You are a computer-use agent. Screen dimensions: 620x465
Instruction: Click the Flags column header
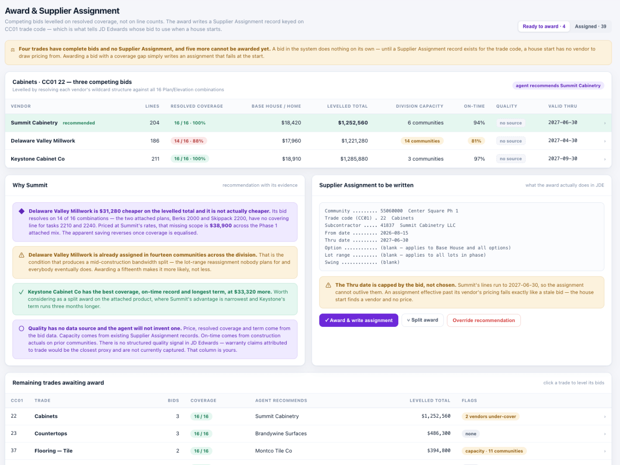pos(469,401)
